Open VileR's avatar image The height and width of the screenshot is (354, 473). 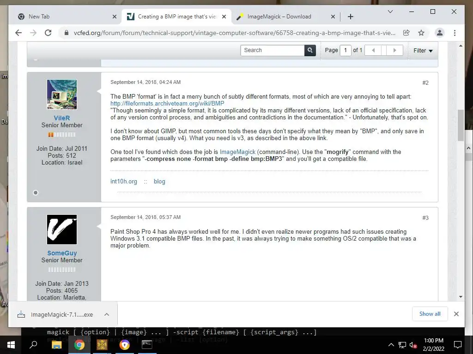coord(62,94)
